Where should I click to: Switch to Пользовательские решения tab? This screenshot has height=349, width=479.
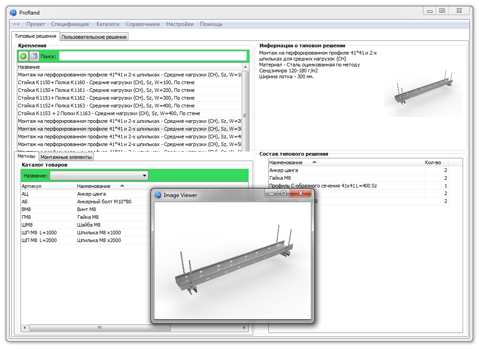(x=94, y=37)
